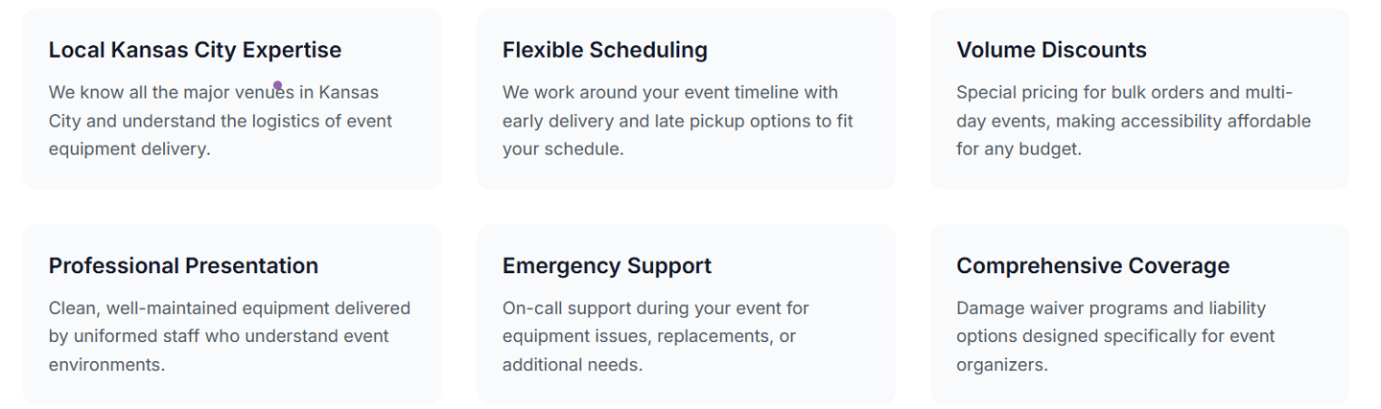Click the uniformed staff description text
The height and width of the screenshot is (409, 1381).
[229, 336]
